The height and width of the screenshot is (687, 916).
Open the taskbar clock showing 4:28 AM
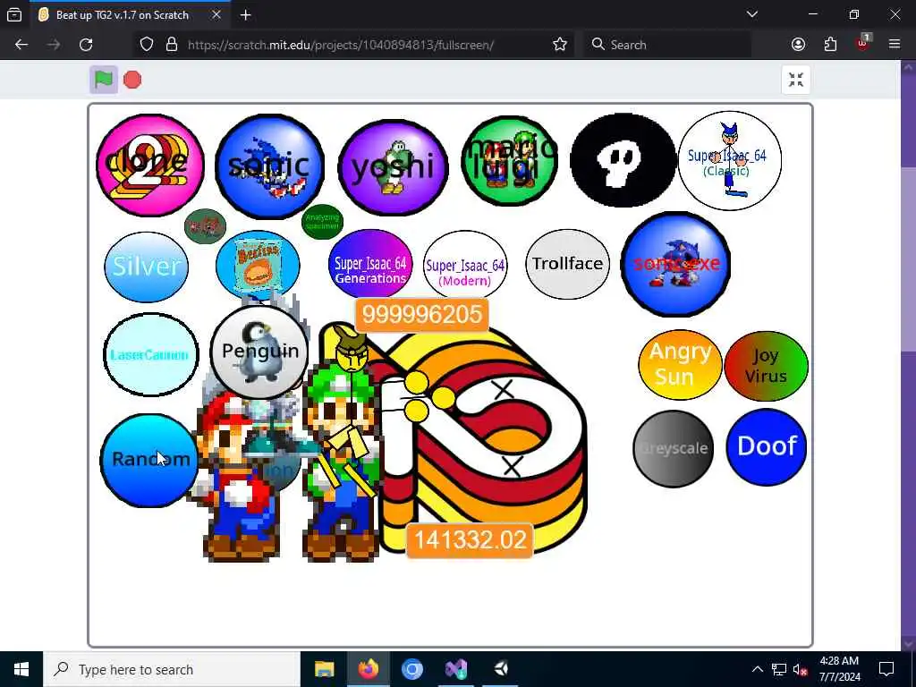point(839,669)
